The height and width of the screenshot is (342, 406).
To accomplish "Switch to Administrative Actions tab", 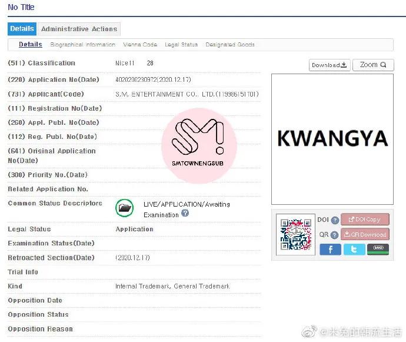I will click(x=79, y=29).
